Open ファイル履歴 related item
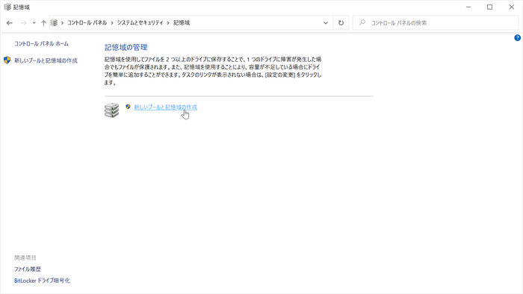The image size is (523, 294). point(28,269)
